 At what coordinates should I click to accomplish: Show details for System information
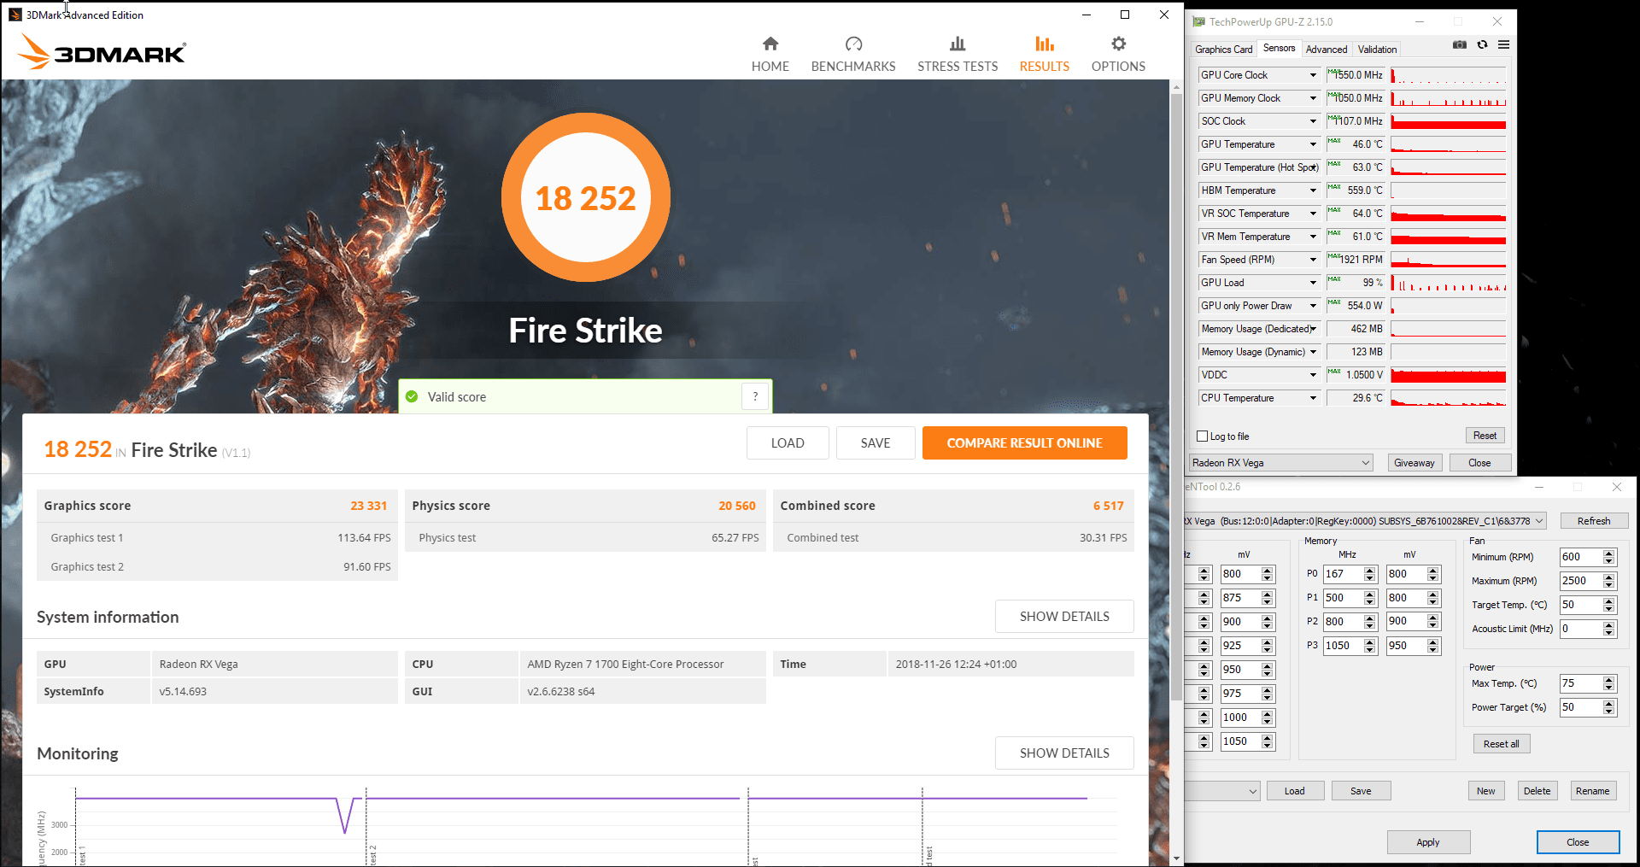[1064, 617]
